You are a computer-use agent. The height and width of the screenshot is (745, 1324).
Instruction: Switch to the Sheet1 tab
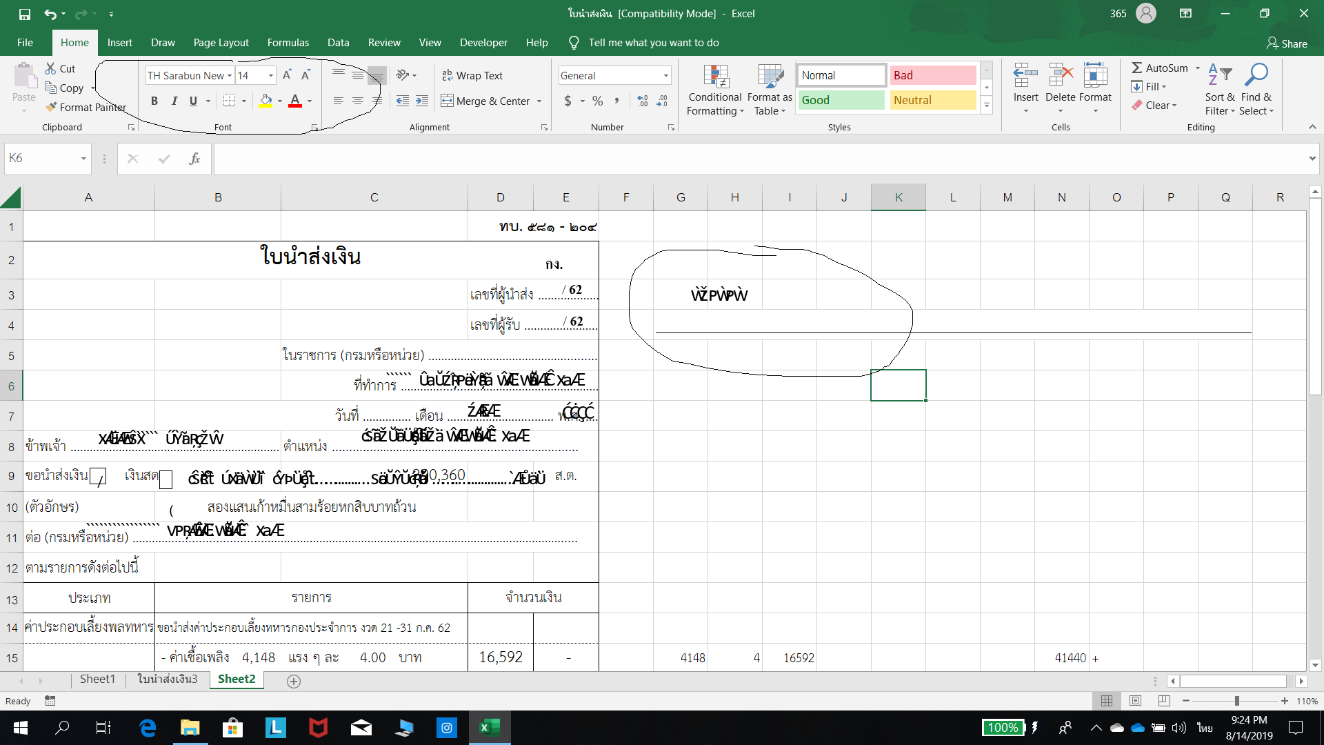coord(97,679)
